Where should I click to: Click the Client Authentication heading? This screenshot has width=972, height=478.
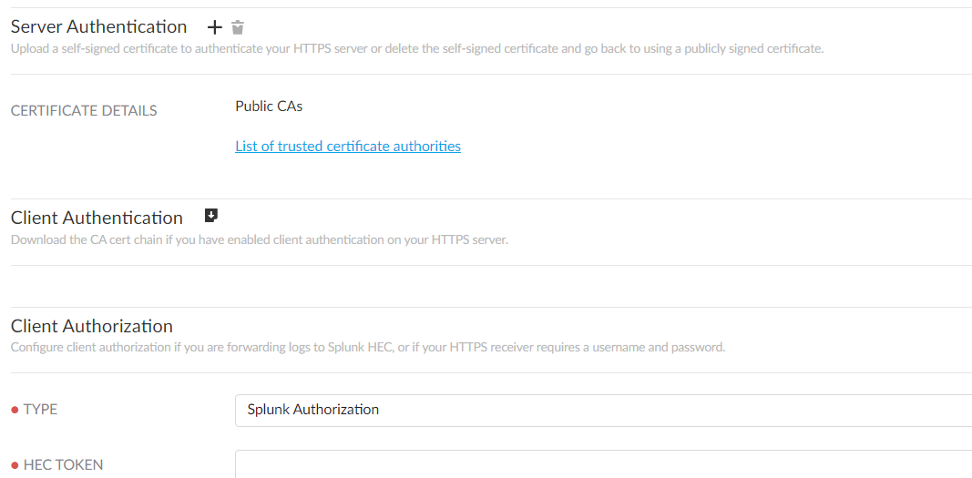(97, 218)
